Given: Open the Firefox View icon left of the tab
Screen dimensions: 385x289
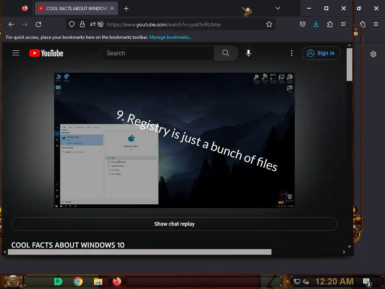Looking at the screenshot, I should [x=25, y=8].
